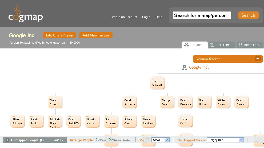Click the name text Laszlo Bock

(34, 121)
